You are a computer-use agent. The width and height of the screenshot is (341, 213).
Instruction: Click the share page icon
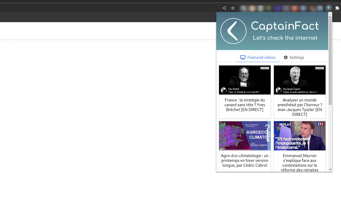[224, 8]
